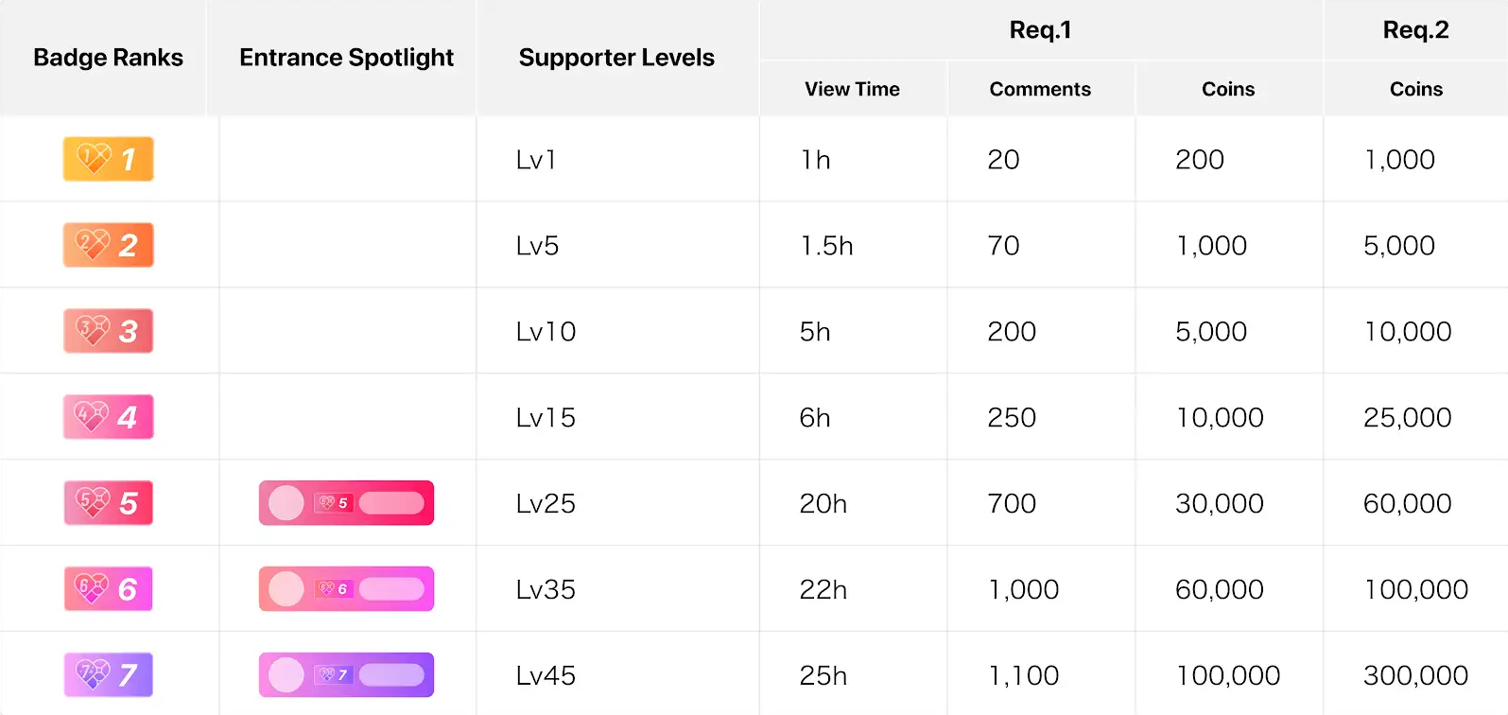Click the Comments subheader
This screenshot has width=1508, height=715.
tap(1040, 89)
